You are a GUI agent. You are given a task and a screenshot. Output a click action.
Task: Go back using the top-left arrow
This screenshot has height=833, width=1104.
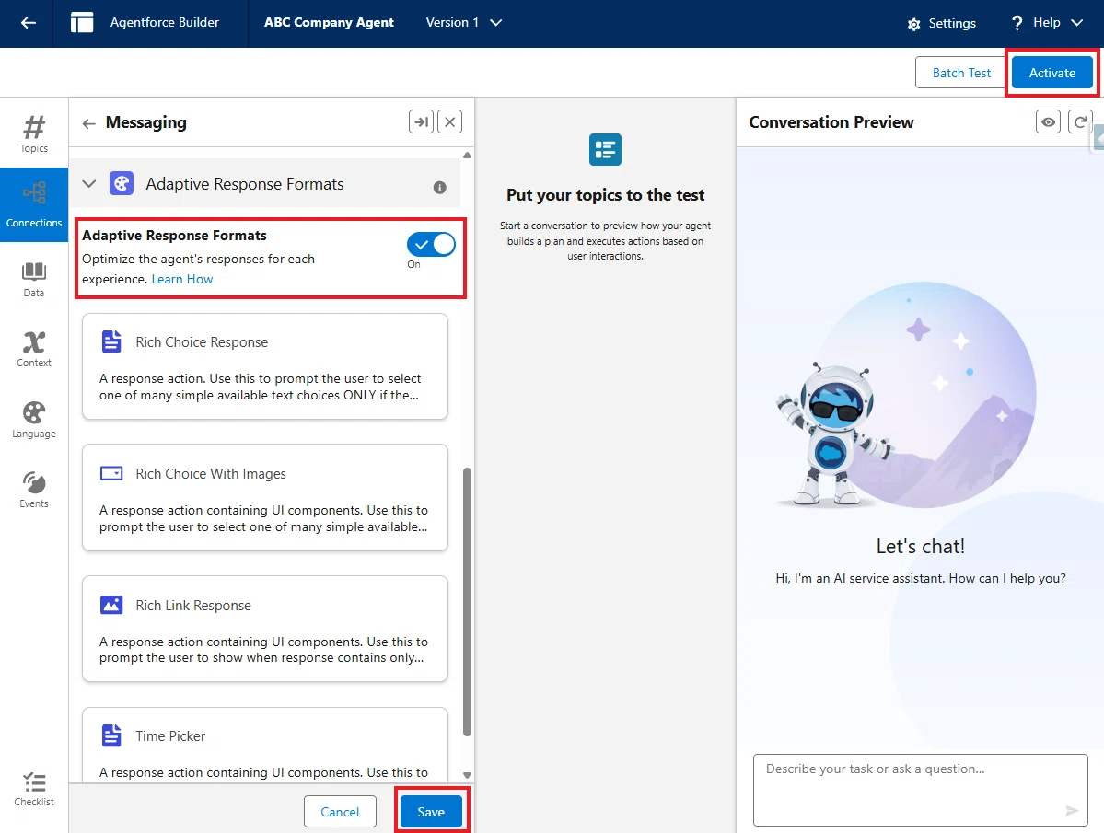29,22
